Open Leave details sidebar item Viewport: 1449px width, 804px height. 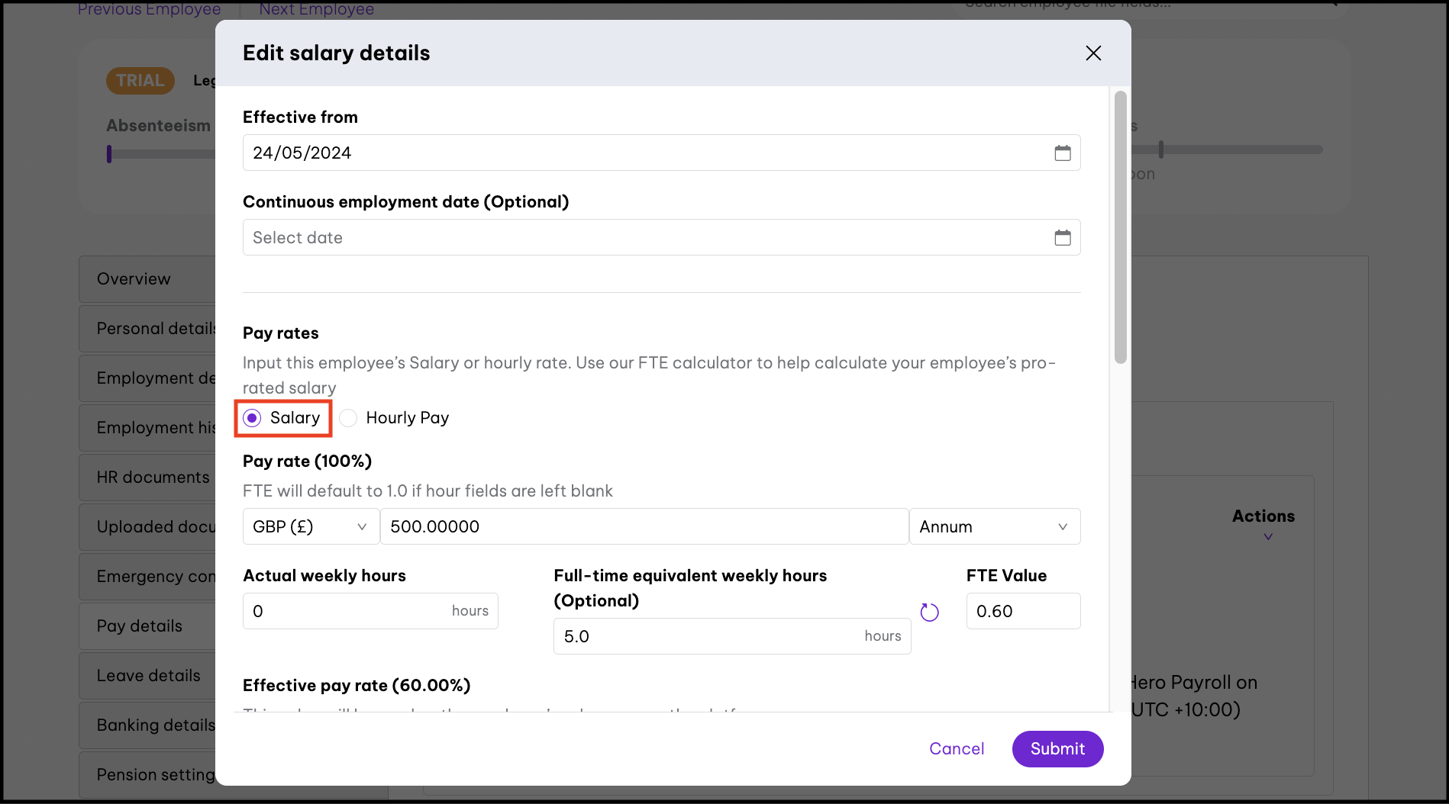149,676
